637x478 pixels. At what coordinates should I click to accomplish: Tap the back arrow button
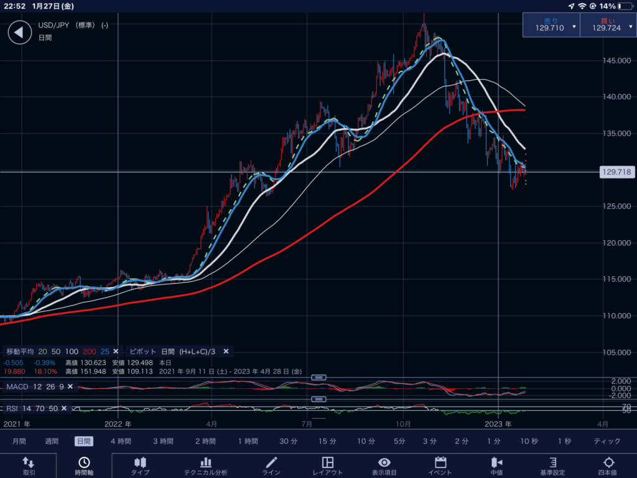pos(19,32)
